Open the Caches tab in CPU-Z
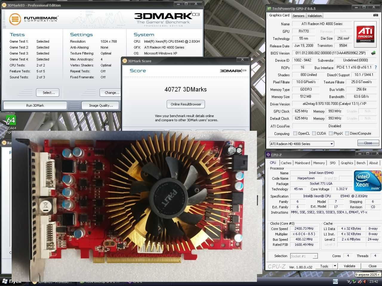This screenshot has height=286, width=382. pyautogui.click(x=286, y=163)
